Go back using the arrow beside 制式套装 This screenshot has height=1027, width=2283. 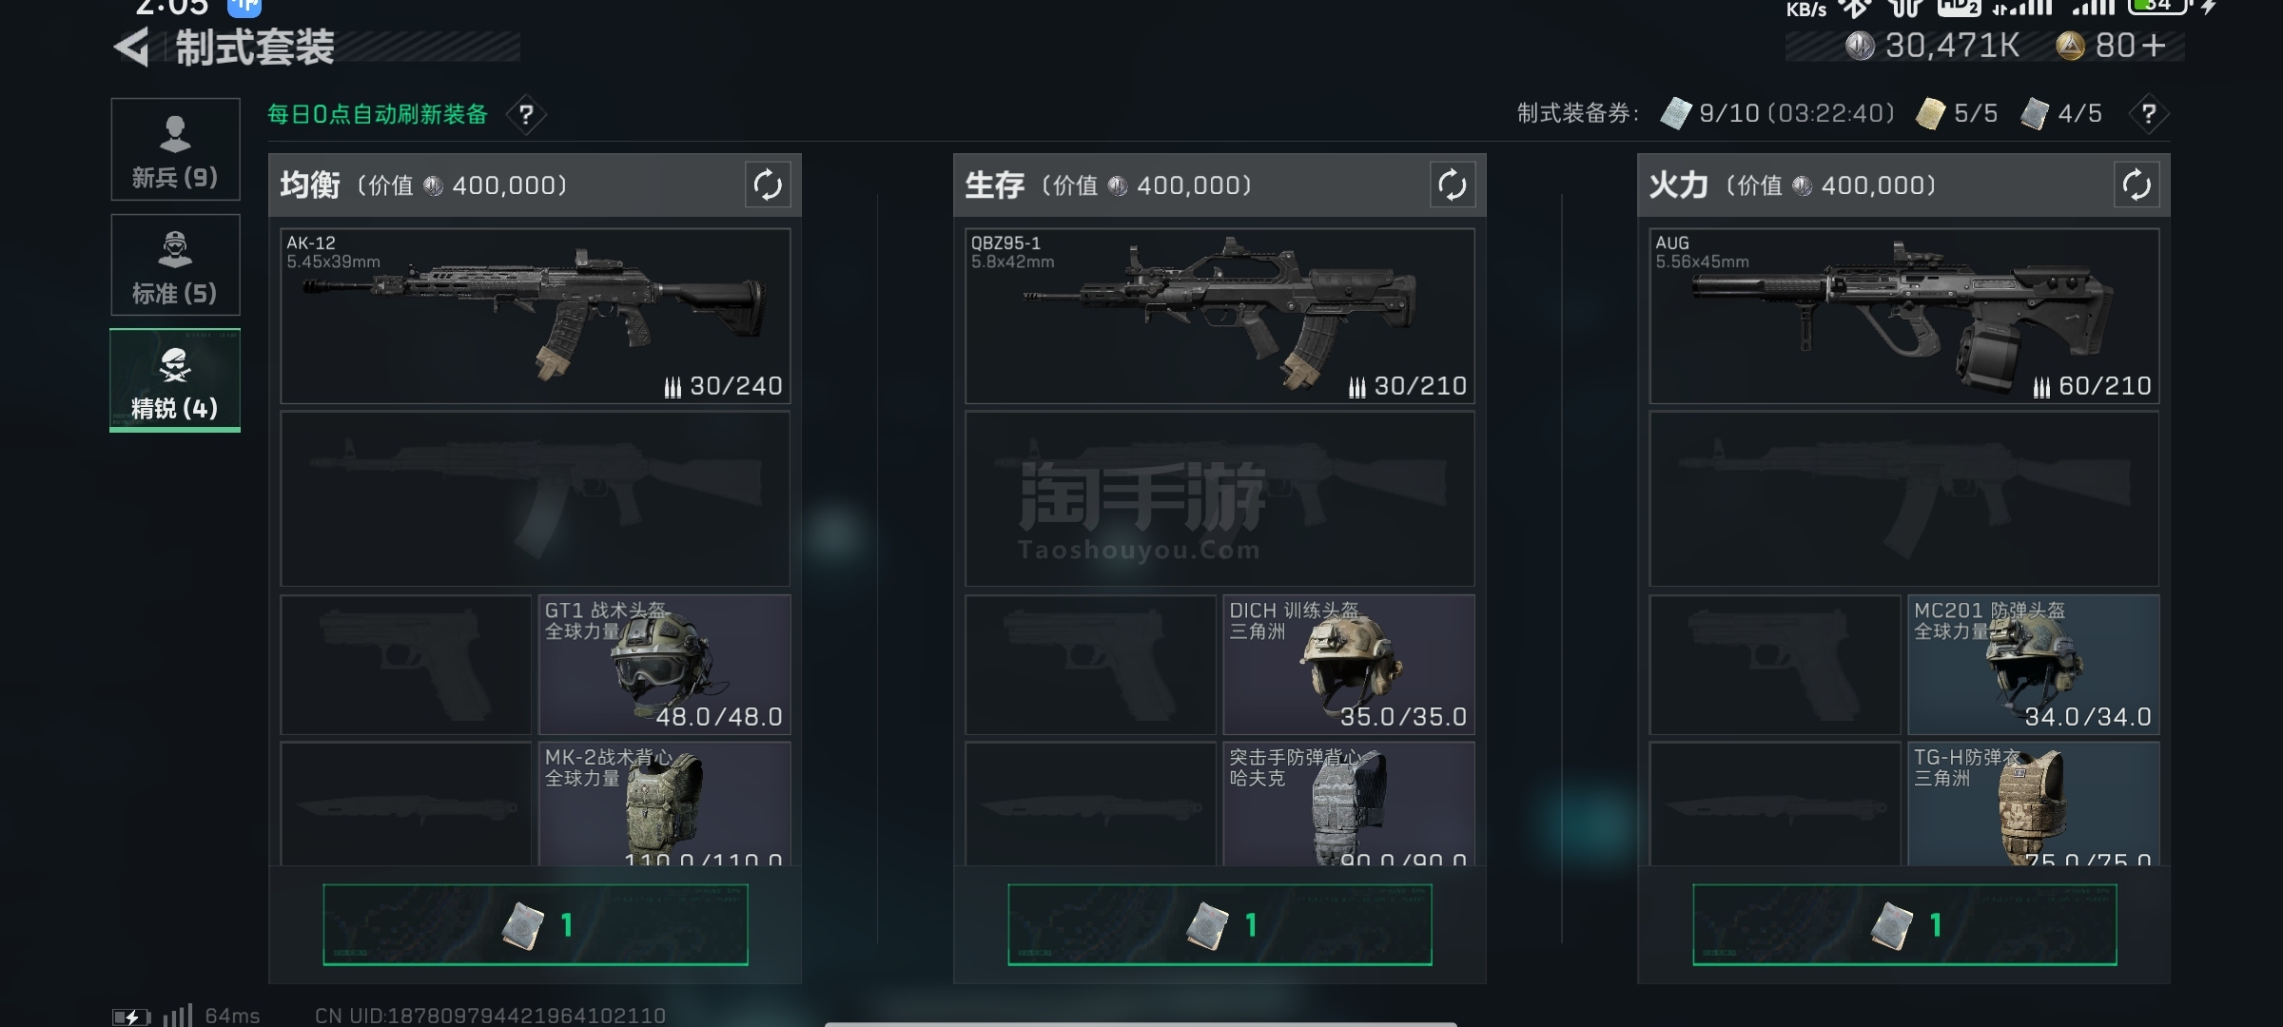click(x=131, y=48)
